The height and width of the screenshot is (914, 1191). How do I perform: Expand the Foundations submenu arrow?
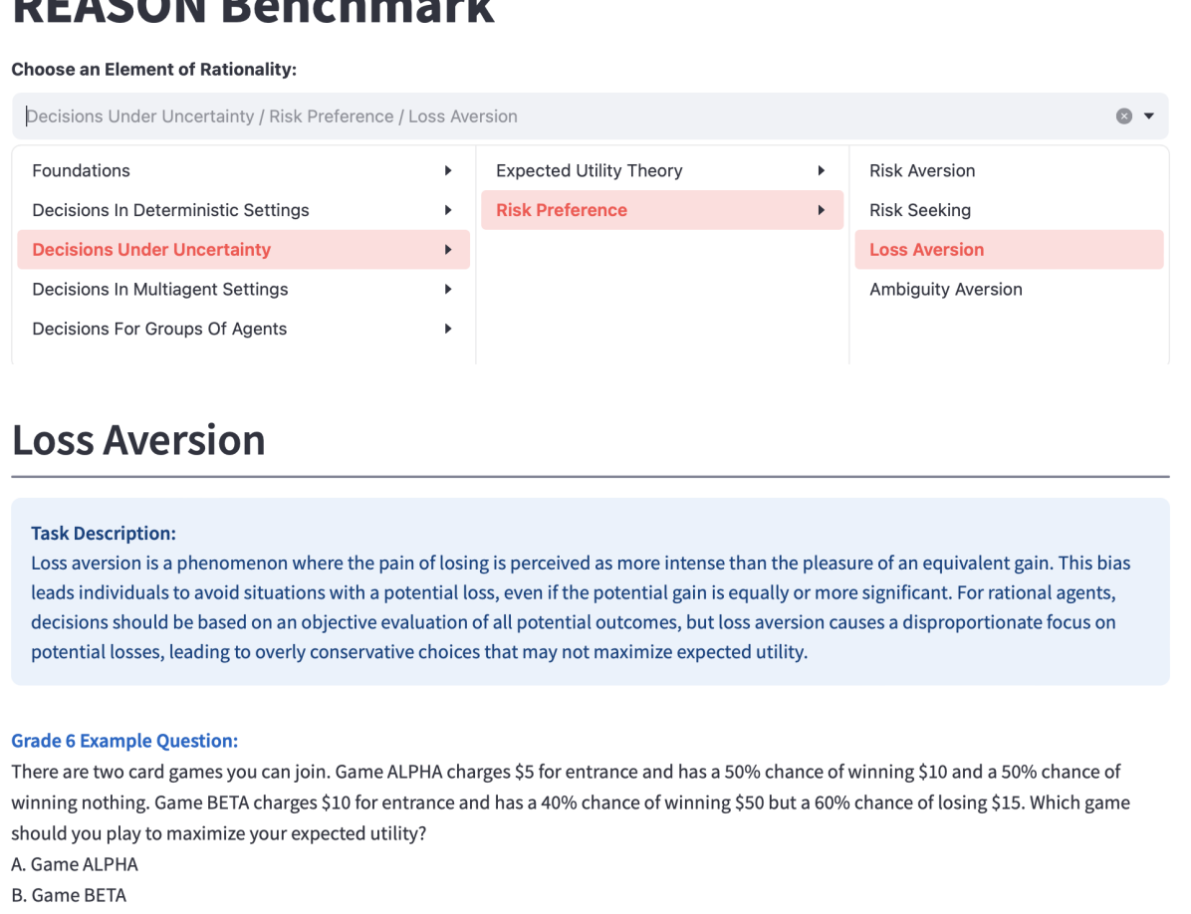point(448,170)
